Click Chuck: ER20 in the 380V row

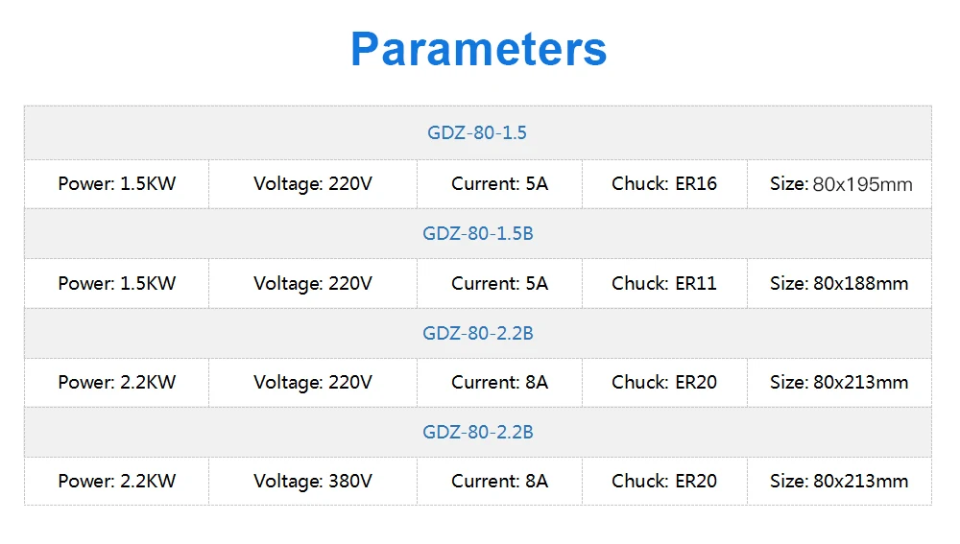(664, 481)
